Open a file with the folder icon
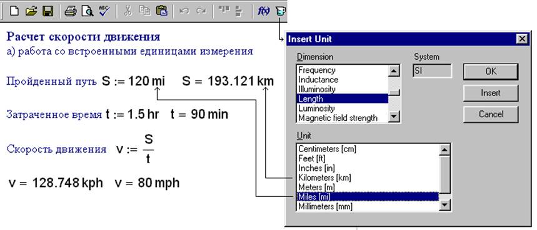The width and height of the screenshot is (537, 230). pyautogui.click(x=31, y=11)
